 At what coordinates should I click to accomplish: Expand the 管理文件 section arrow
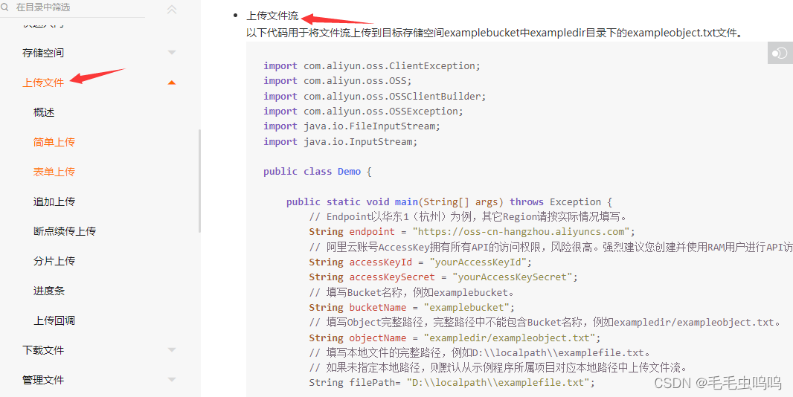[x=171, y=380]
